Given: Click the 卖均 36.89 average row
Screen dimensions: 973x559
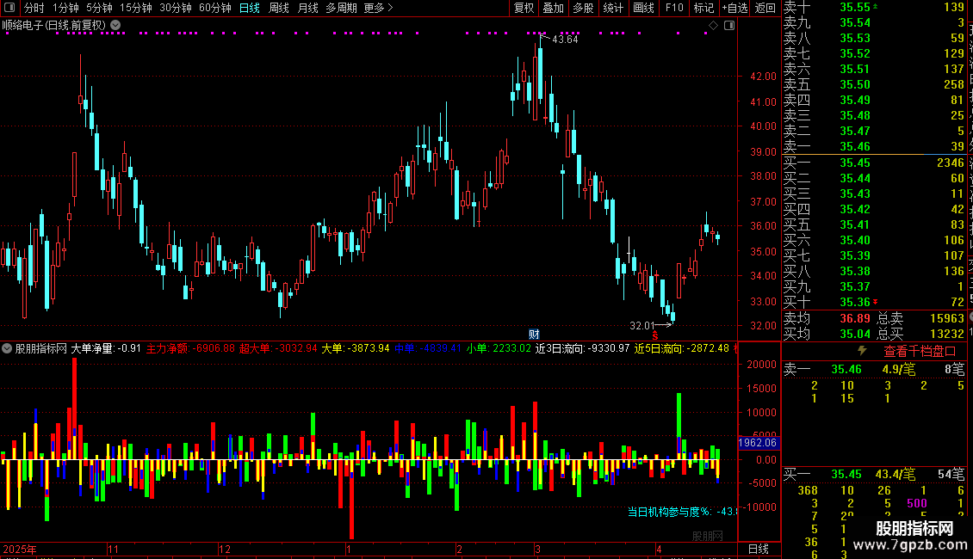Looking at the screenshot, I should (827, 318).
